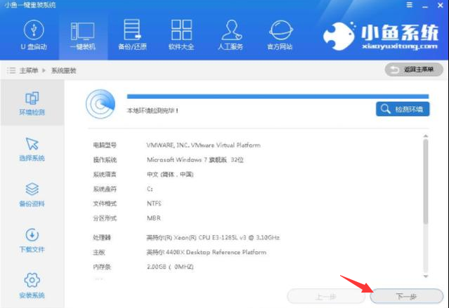
Task: Click the 系统重装 breadcrumb item
Action: click(65, 70)
